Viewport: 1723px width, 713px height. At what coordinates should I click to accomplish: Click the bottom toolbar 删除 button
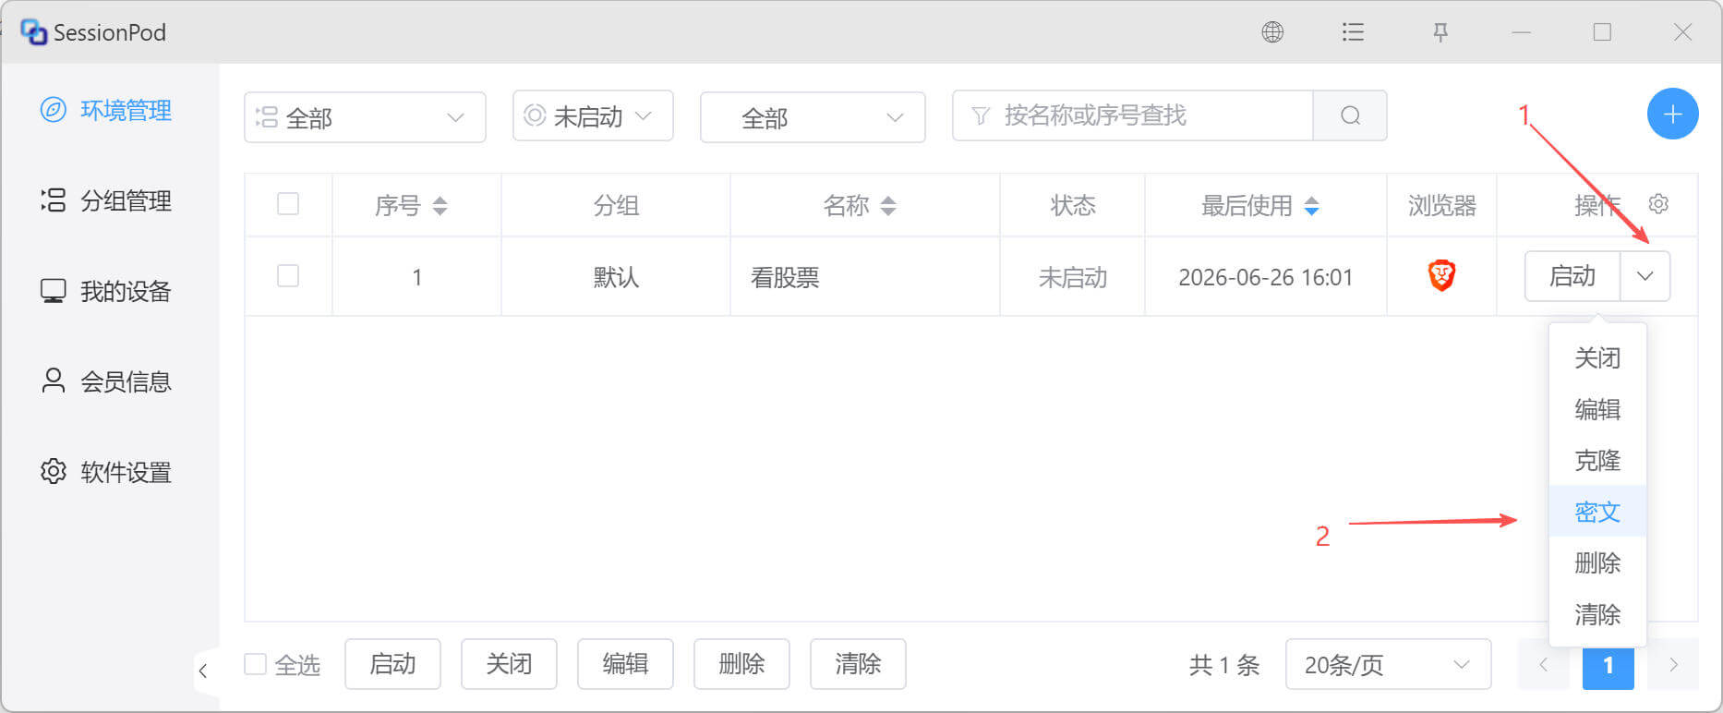click(x=741, y=664)
